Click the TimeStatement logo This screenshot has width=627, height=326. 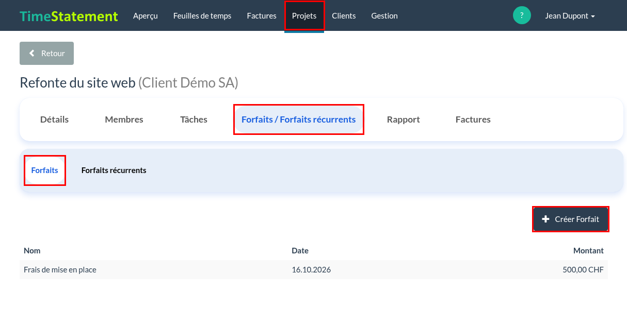(69, 16)
